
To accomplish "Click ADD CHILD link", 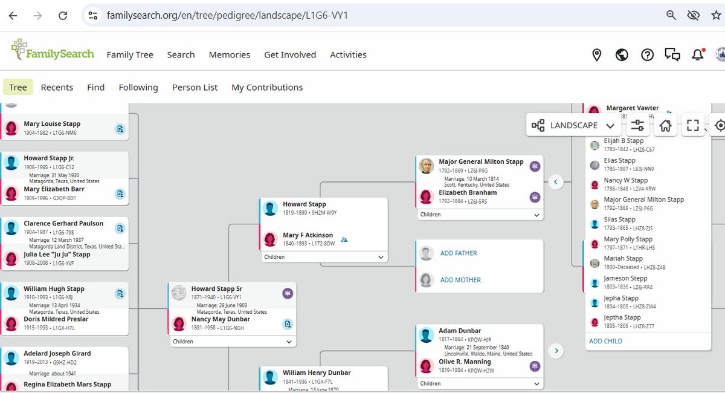I will click(x=605, y=341).
